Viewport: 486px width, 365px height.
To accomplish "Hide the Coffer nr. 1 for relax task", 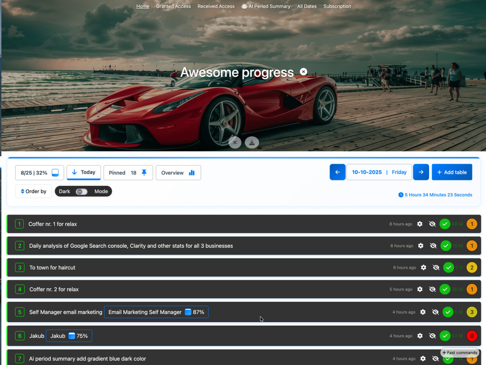I will click(x=432, y=224).
